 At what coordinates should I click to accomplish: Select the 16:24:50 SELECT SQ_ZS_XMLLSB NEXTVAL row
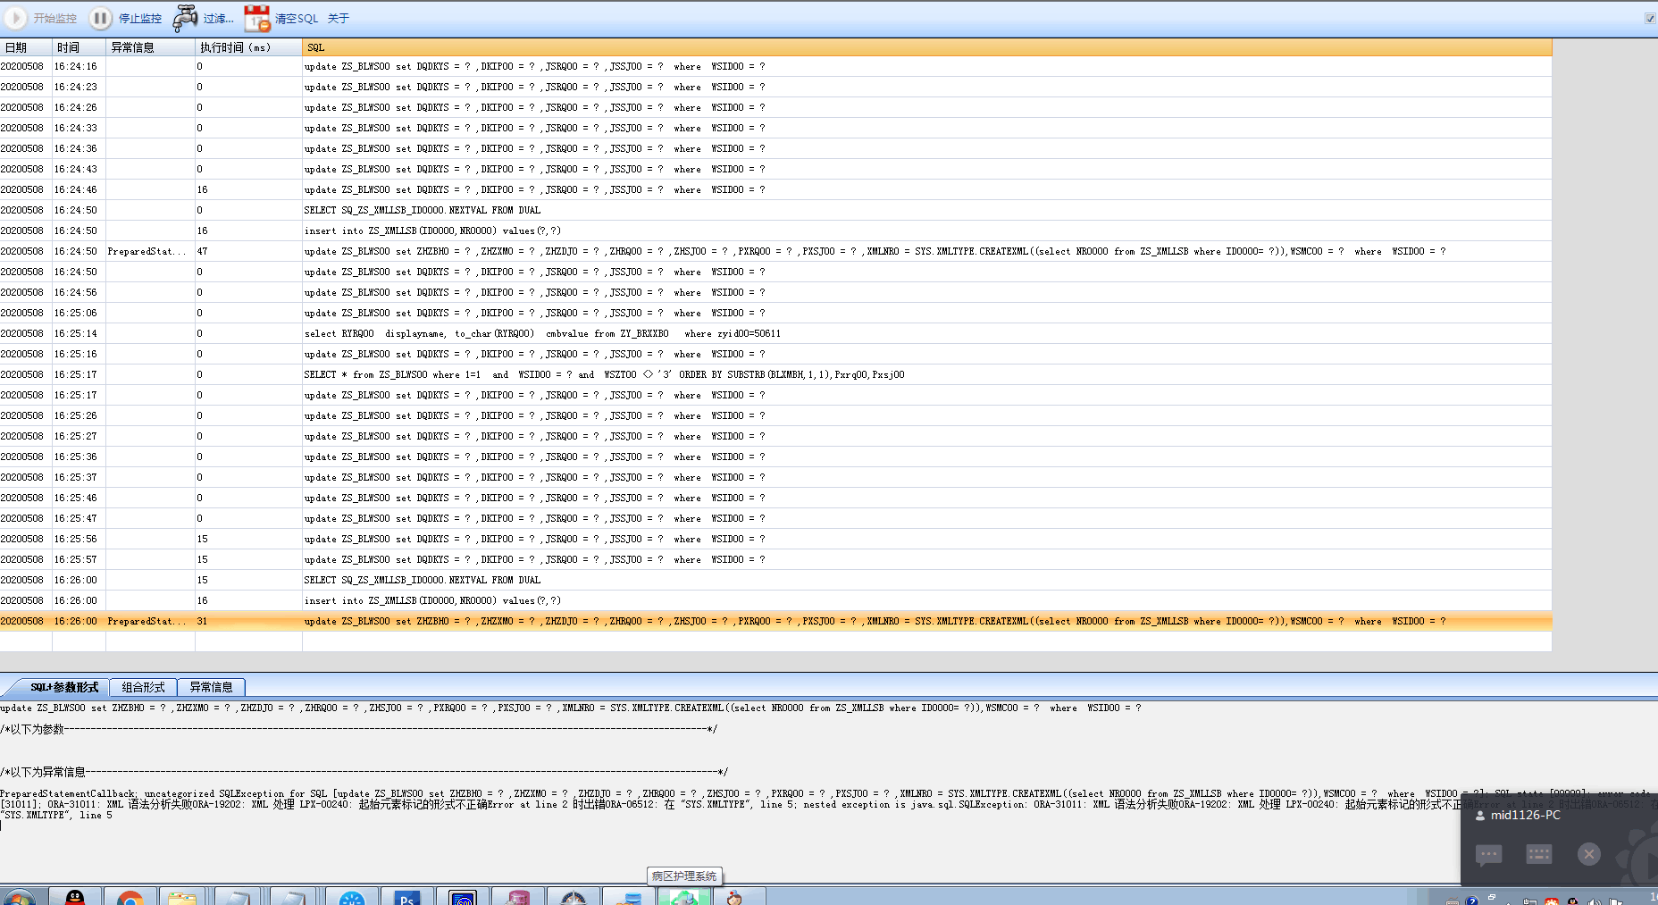(775, 210)
